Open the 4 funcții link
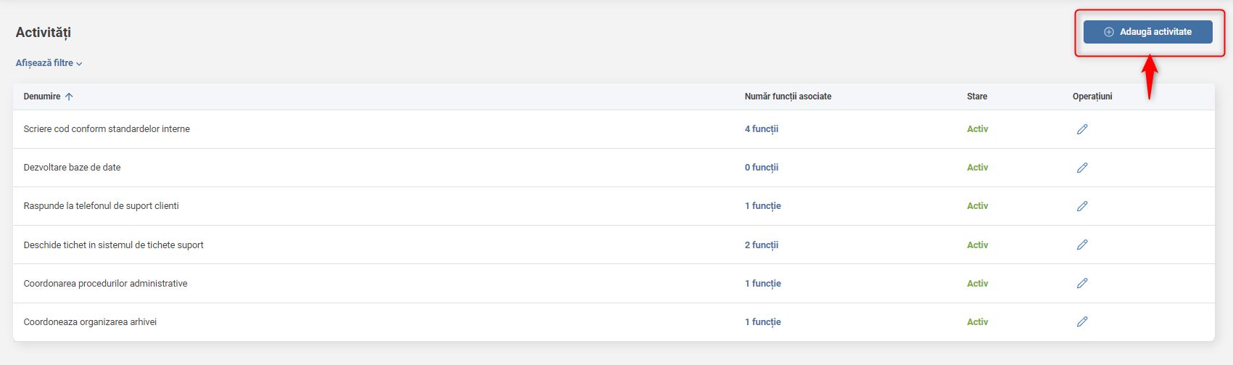The height and width of the screenshot is (365, 1233). [761, 129]
